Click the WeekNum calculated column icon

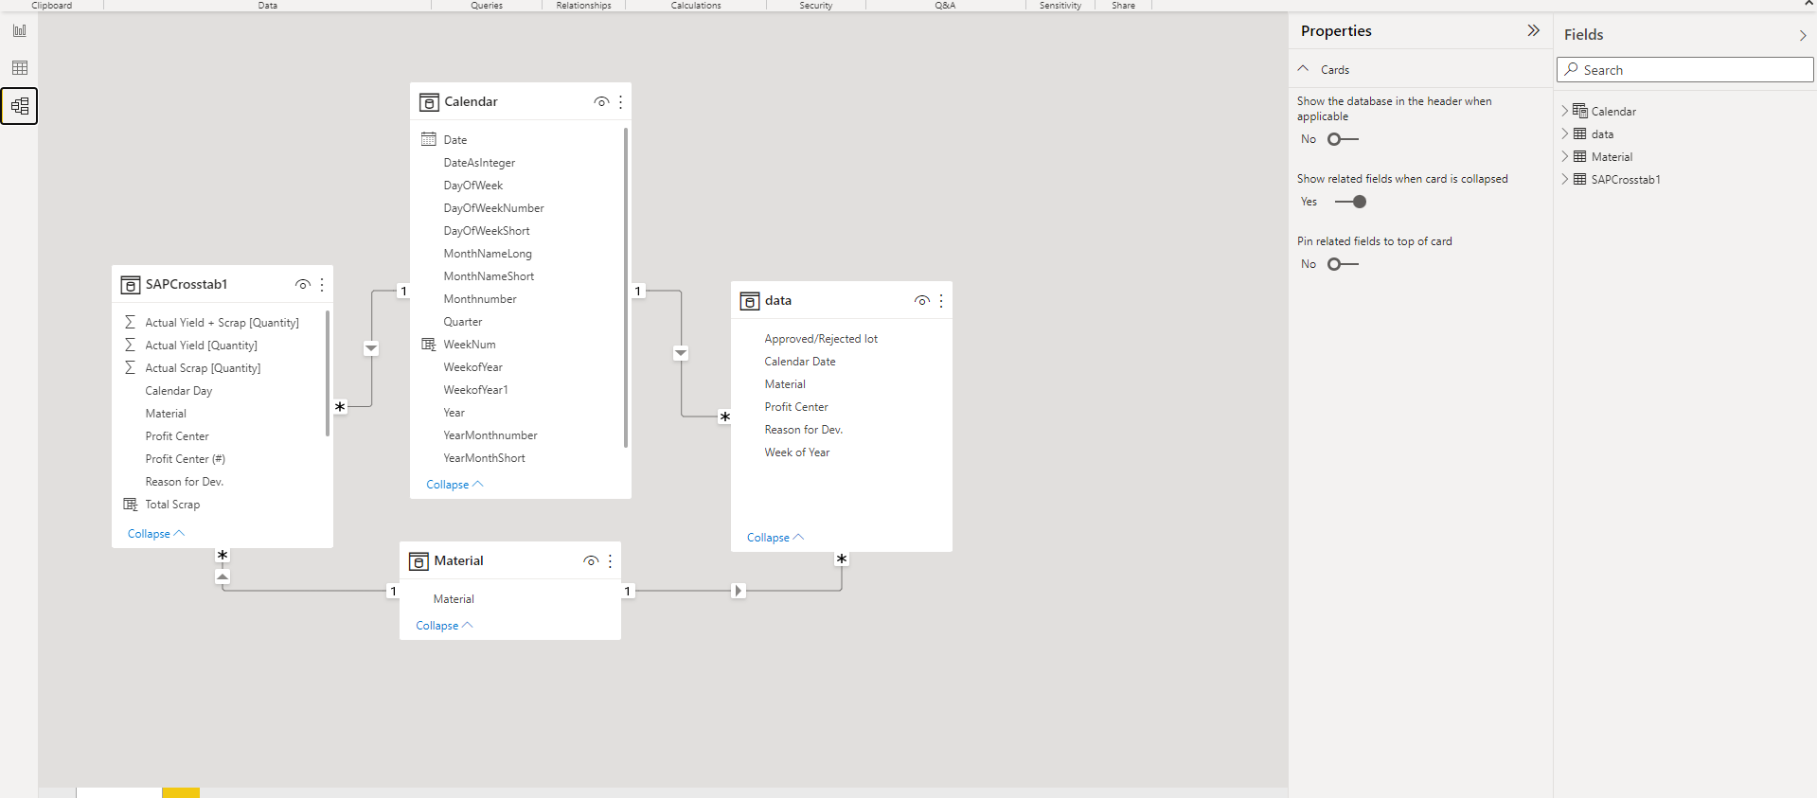[429, 345]
